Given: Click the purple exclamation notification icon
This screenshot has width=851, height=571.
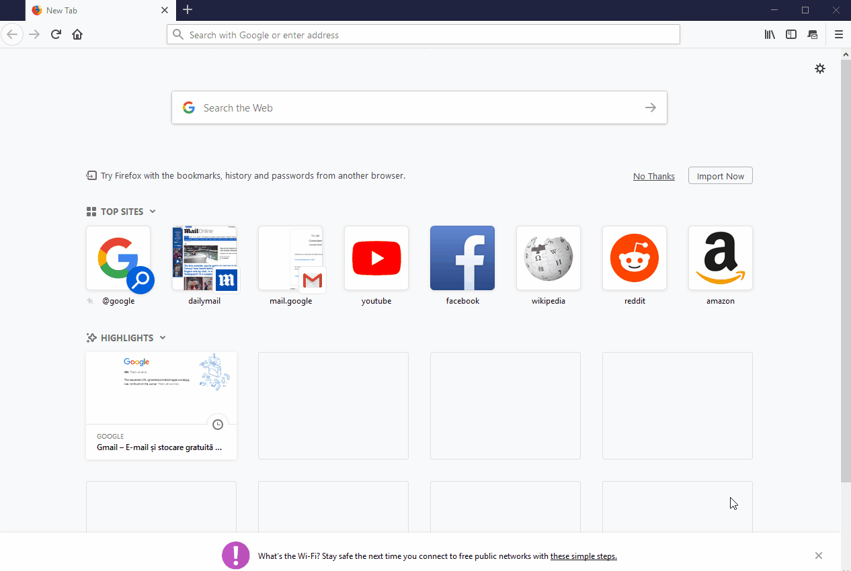Looking at the screenshot, I should point(236,556).
